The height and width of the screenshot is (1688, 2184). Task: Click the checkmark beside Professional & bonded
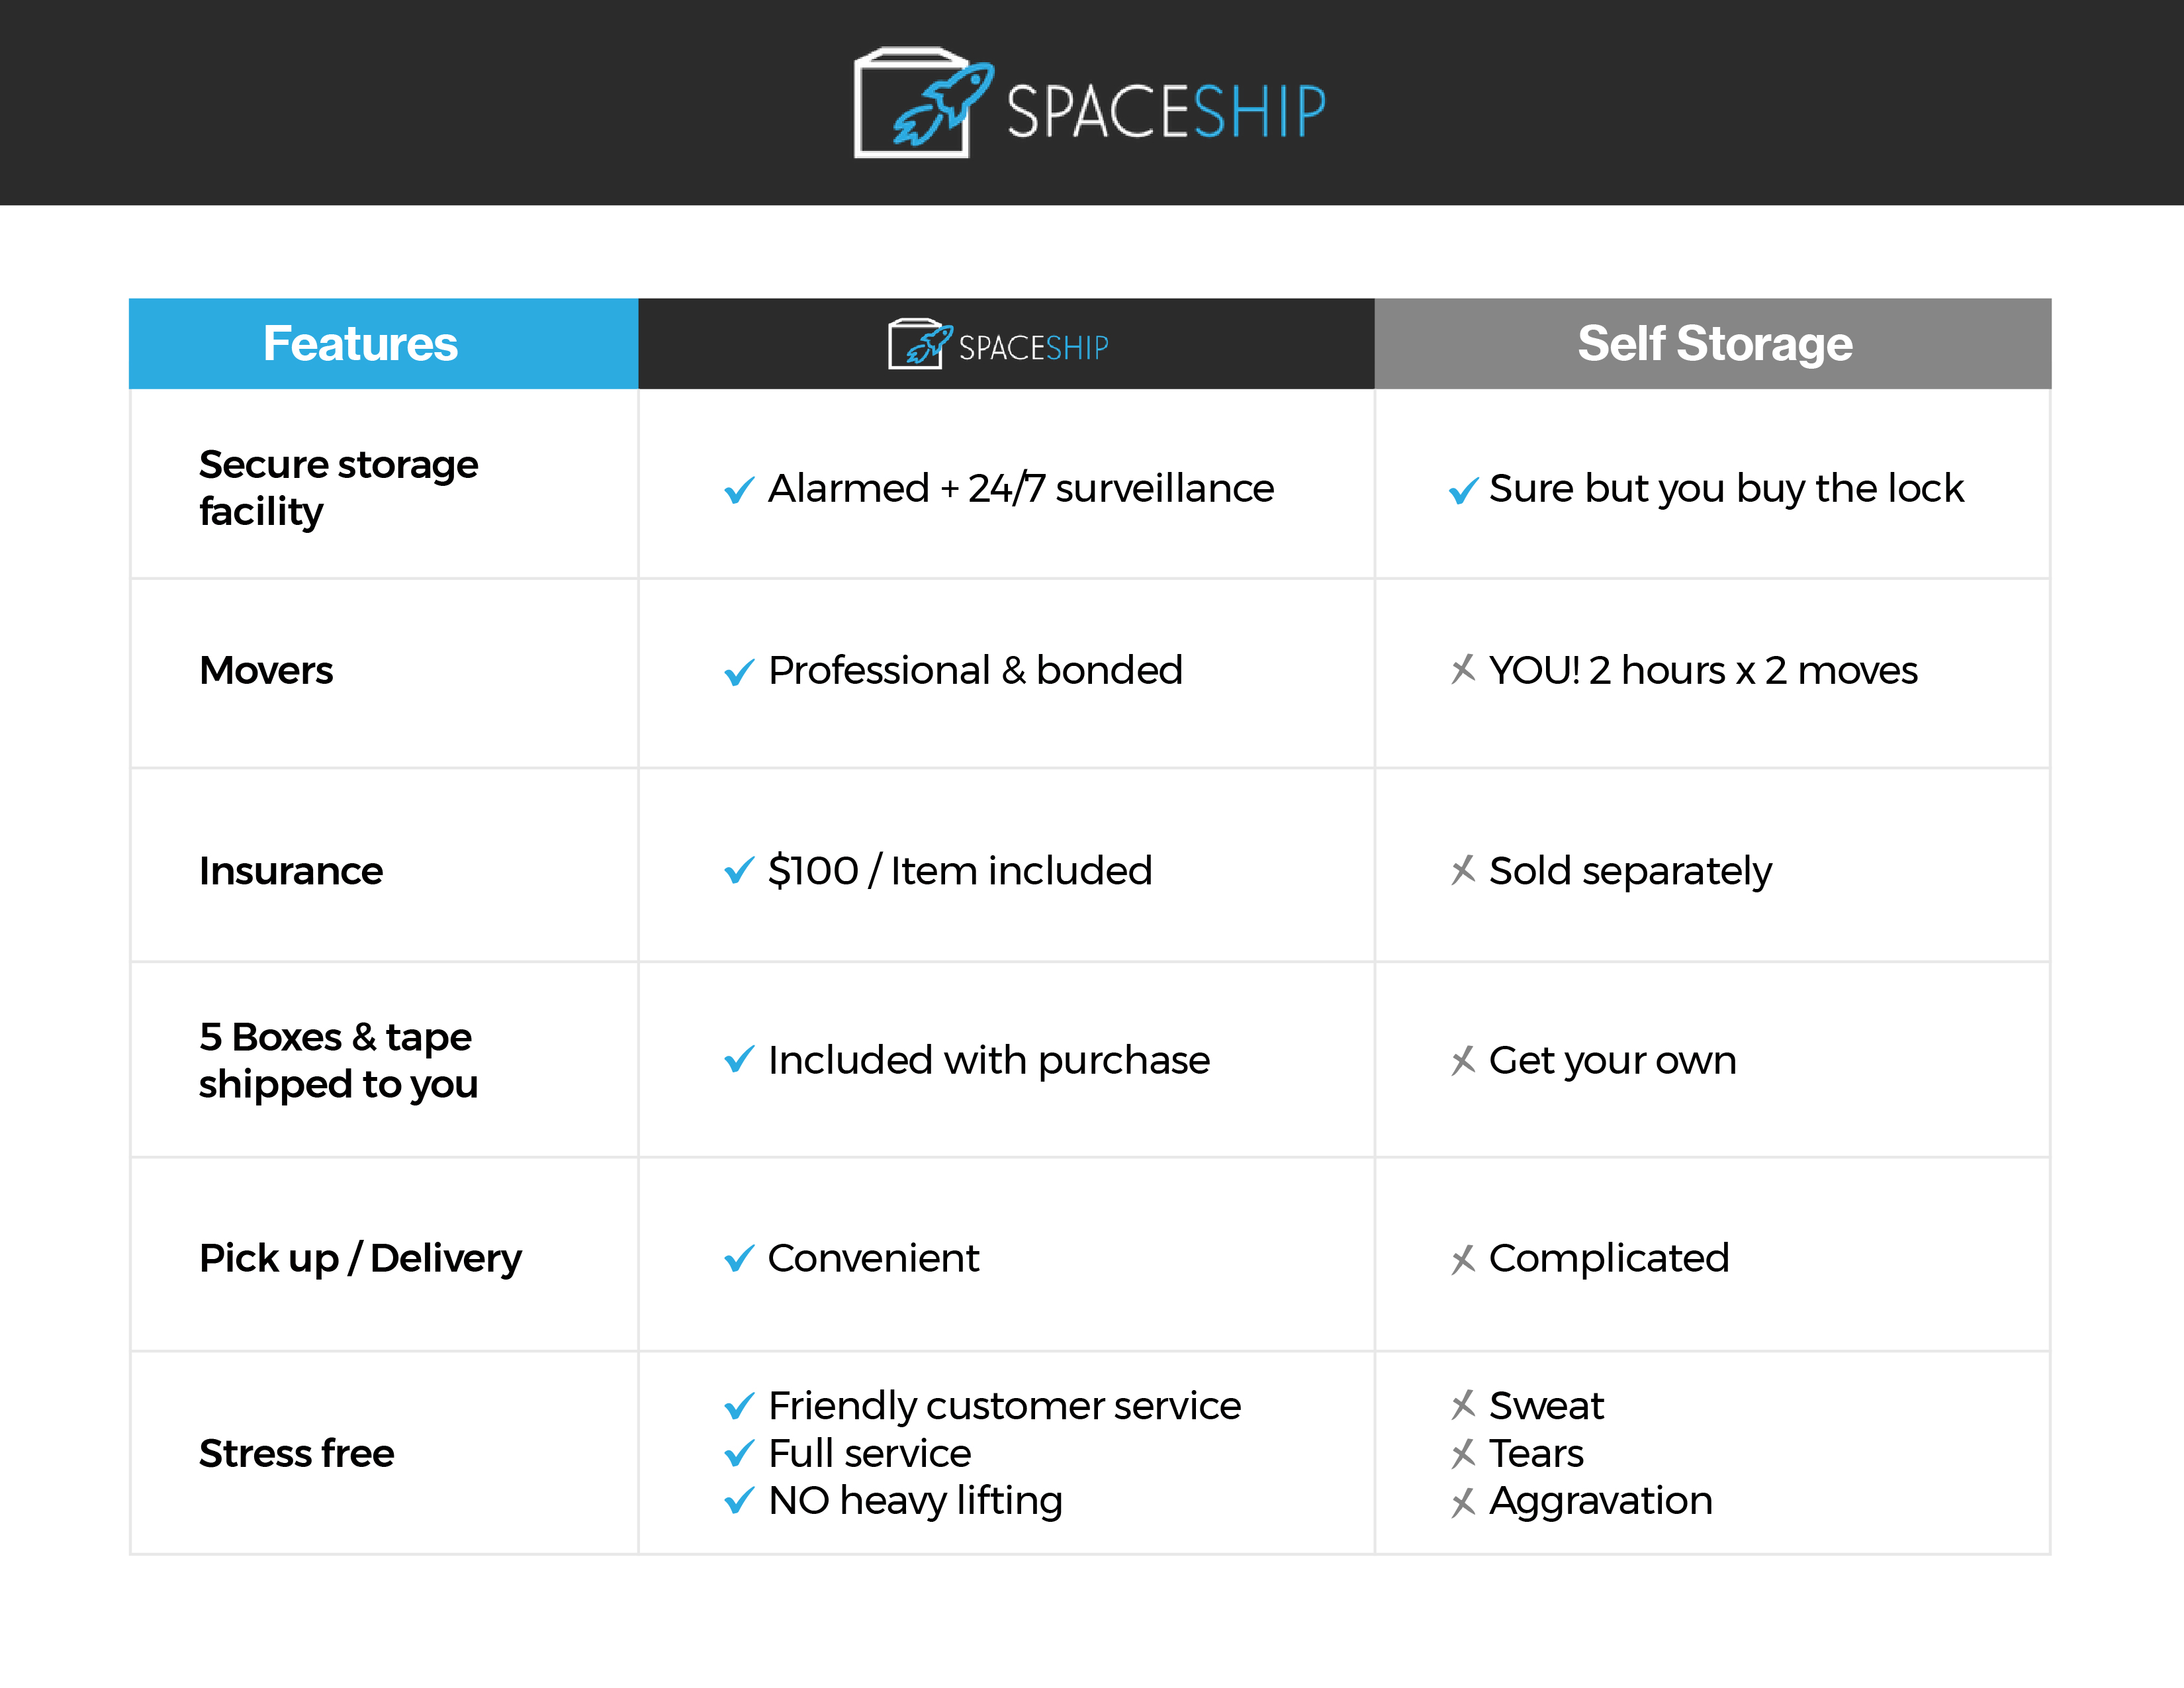[x=739, y=672]
